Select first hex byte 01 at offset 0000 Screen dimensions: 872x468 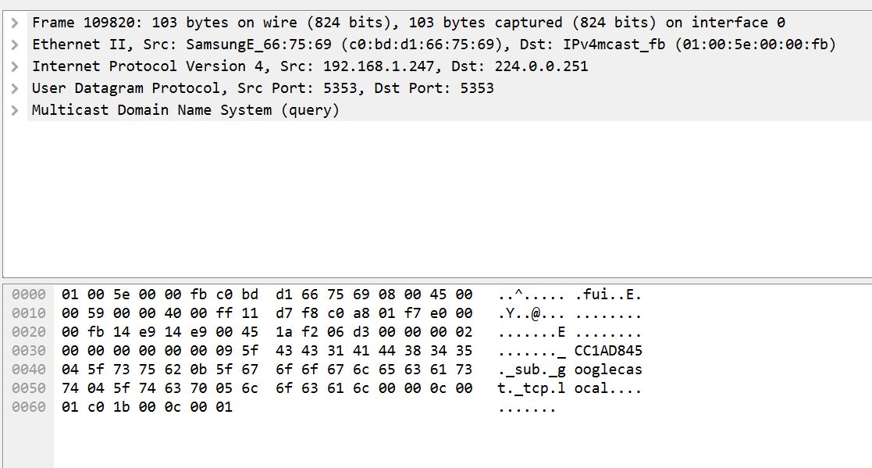click(69, 295)
